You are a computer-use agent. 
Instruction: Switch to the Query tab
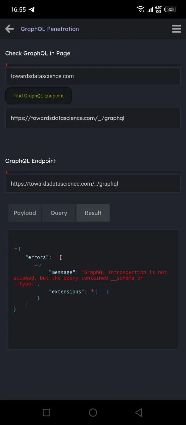pos(59,213)
